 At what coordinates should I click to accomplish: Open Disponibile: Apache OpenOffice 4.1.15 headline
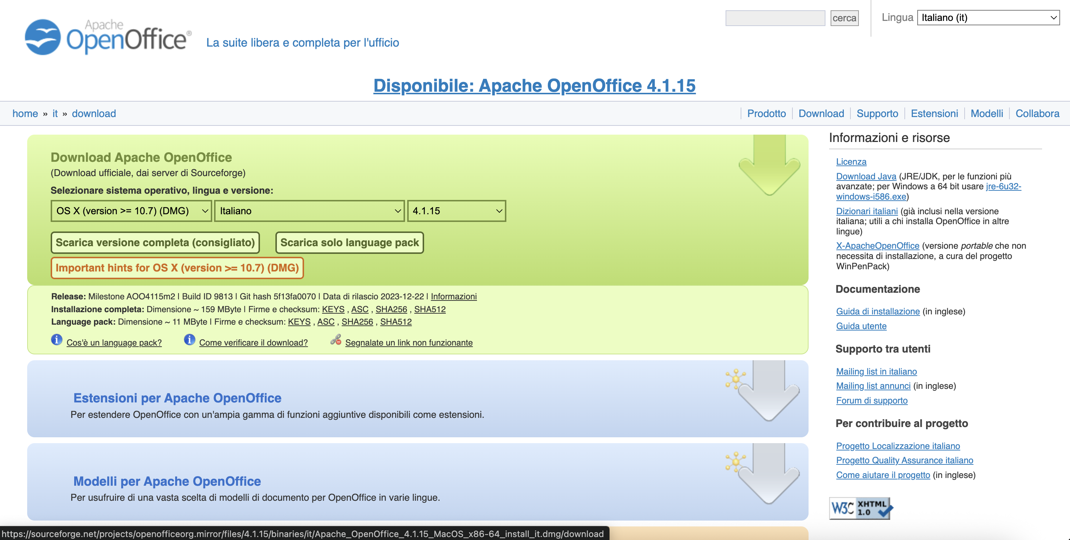[x=535, y=85]
